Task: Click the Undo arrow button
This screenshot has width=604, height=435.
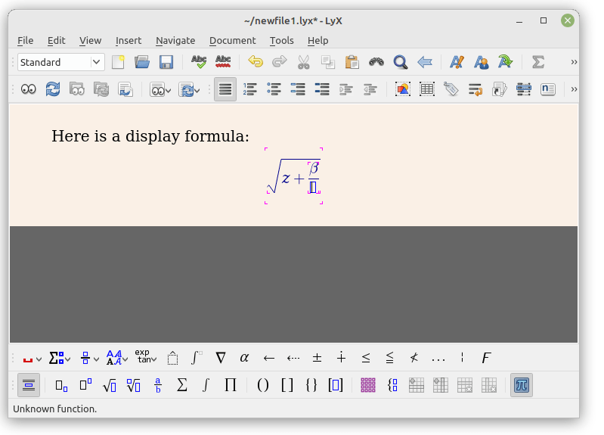Action: pyautogui.click(x=256, y=63)
